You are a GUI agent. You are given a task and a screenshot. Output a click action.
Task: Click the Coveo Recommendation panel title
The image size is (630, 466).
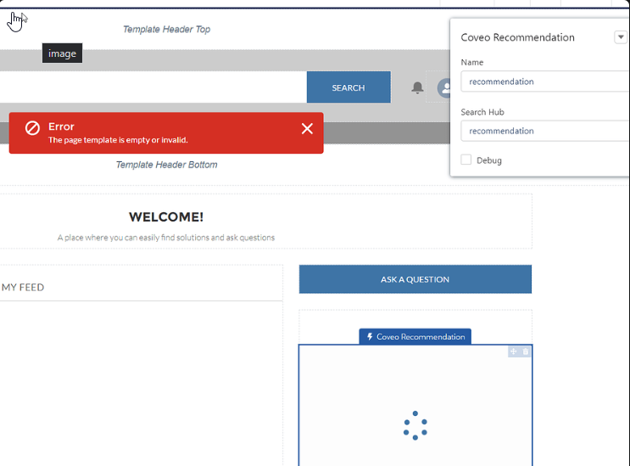coord(517,37)
